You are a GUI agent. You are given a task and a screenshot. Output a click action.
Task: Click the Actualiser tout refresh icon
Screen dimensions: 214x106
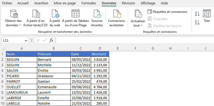pos(138,14)
